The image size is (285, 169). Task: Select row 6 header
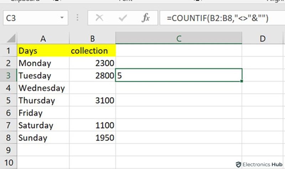pos(8,113)
